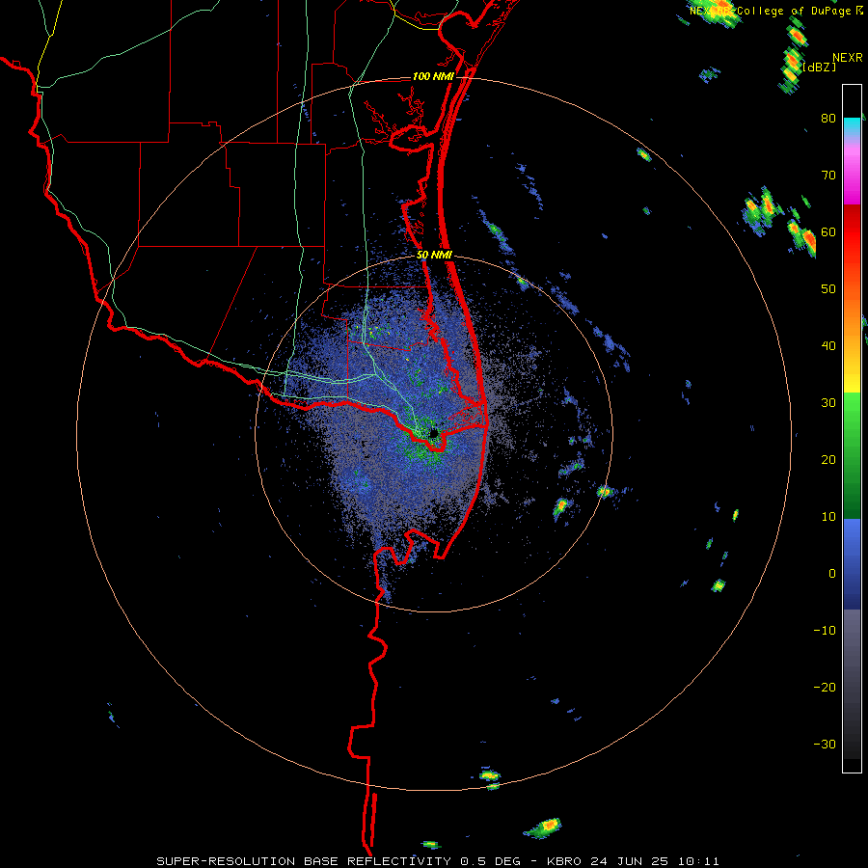Screen dimensions: 868x868
Task: Click the -10 dBZ scale value
Action: pyautogui.click(x=825, y=631)
